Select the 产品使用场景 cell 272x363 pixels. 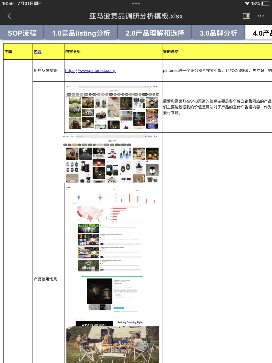(48, 279)
